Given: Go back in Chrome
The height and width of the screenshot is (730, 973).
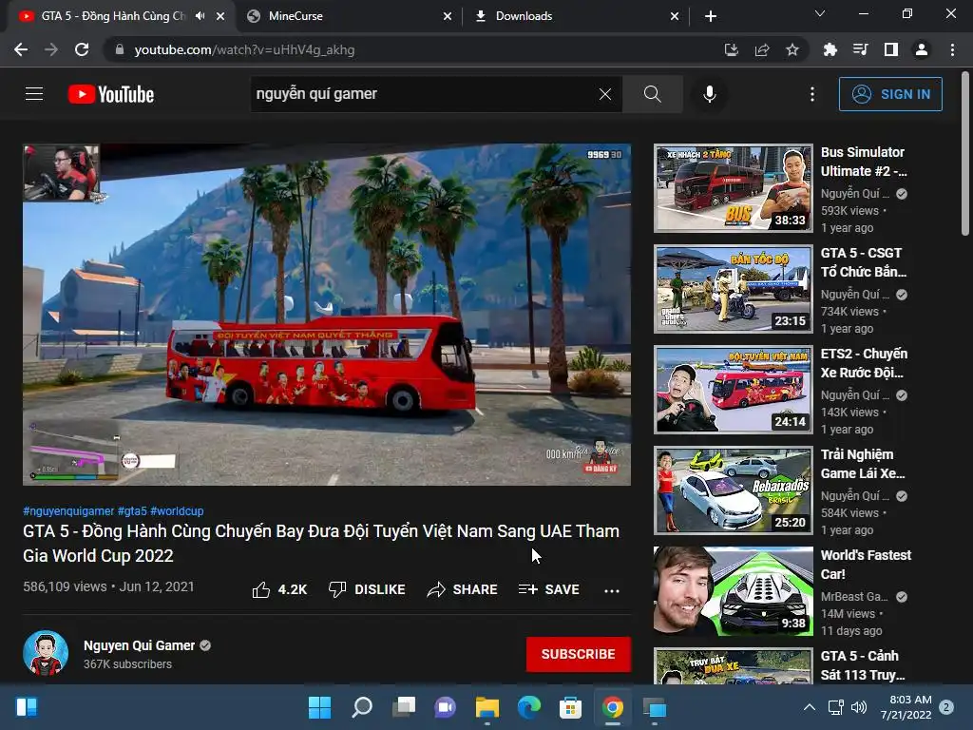Looking at the screenshot, I should (21, 49).
